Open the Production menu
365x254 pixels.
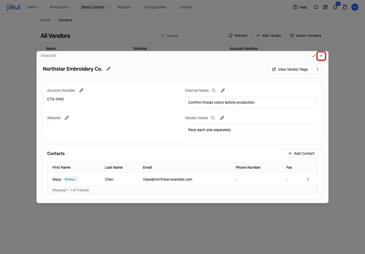click(61, 7)
